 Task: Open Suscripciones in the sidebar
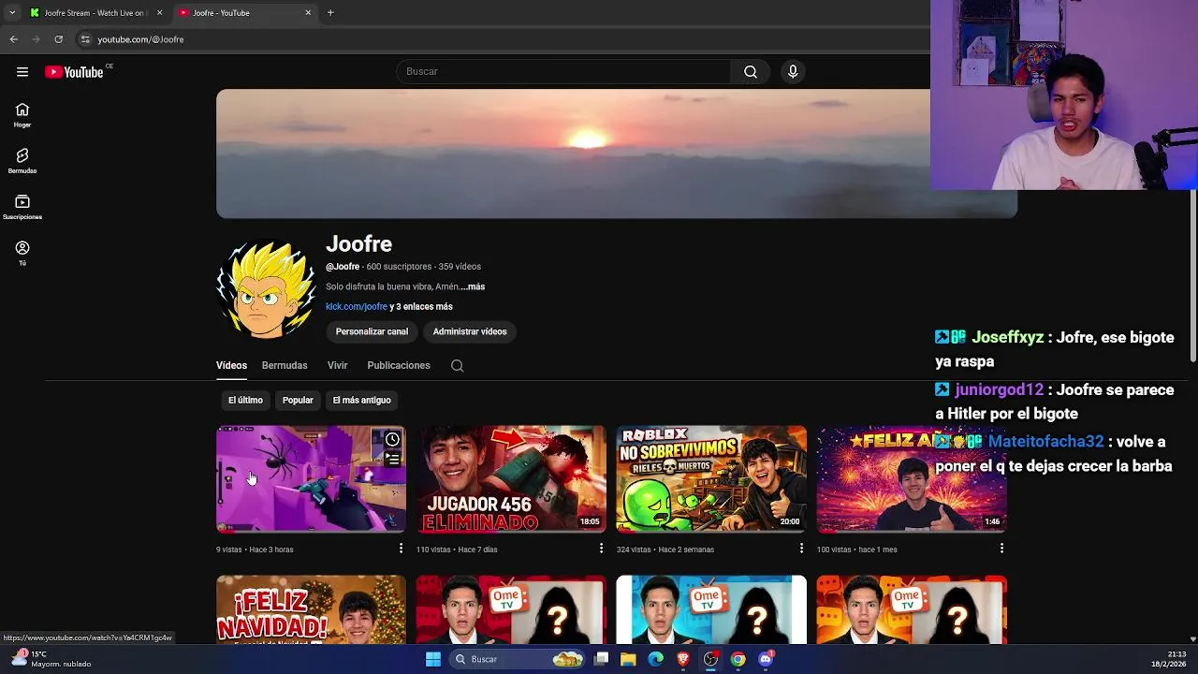click(22, 207)
